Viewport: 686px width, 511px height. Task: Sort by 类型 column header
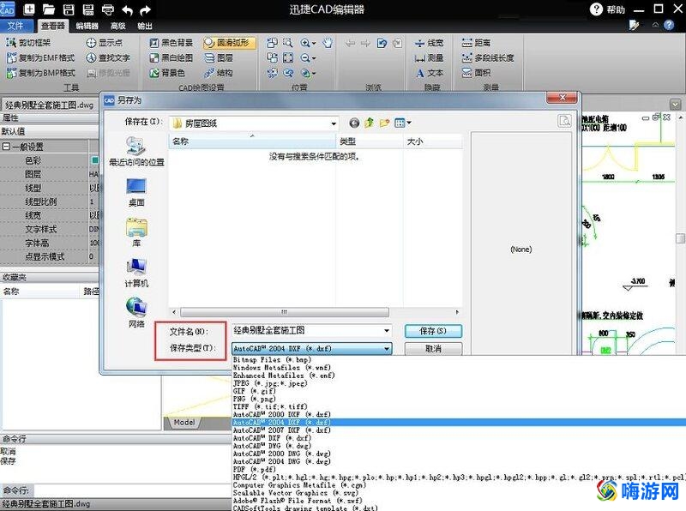(370, 141)
